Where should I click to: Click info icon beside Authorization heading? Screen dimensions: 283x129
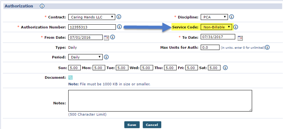tap(42, 6)
